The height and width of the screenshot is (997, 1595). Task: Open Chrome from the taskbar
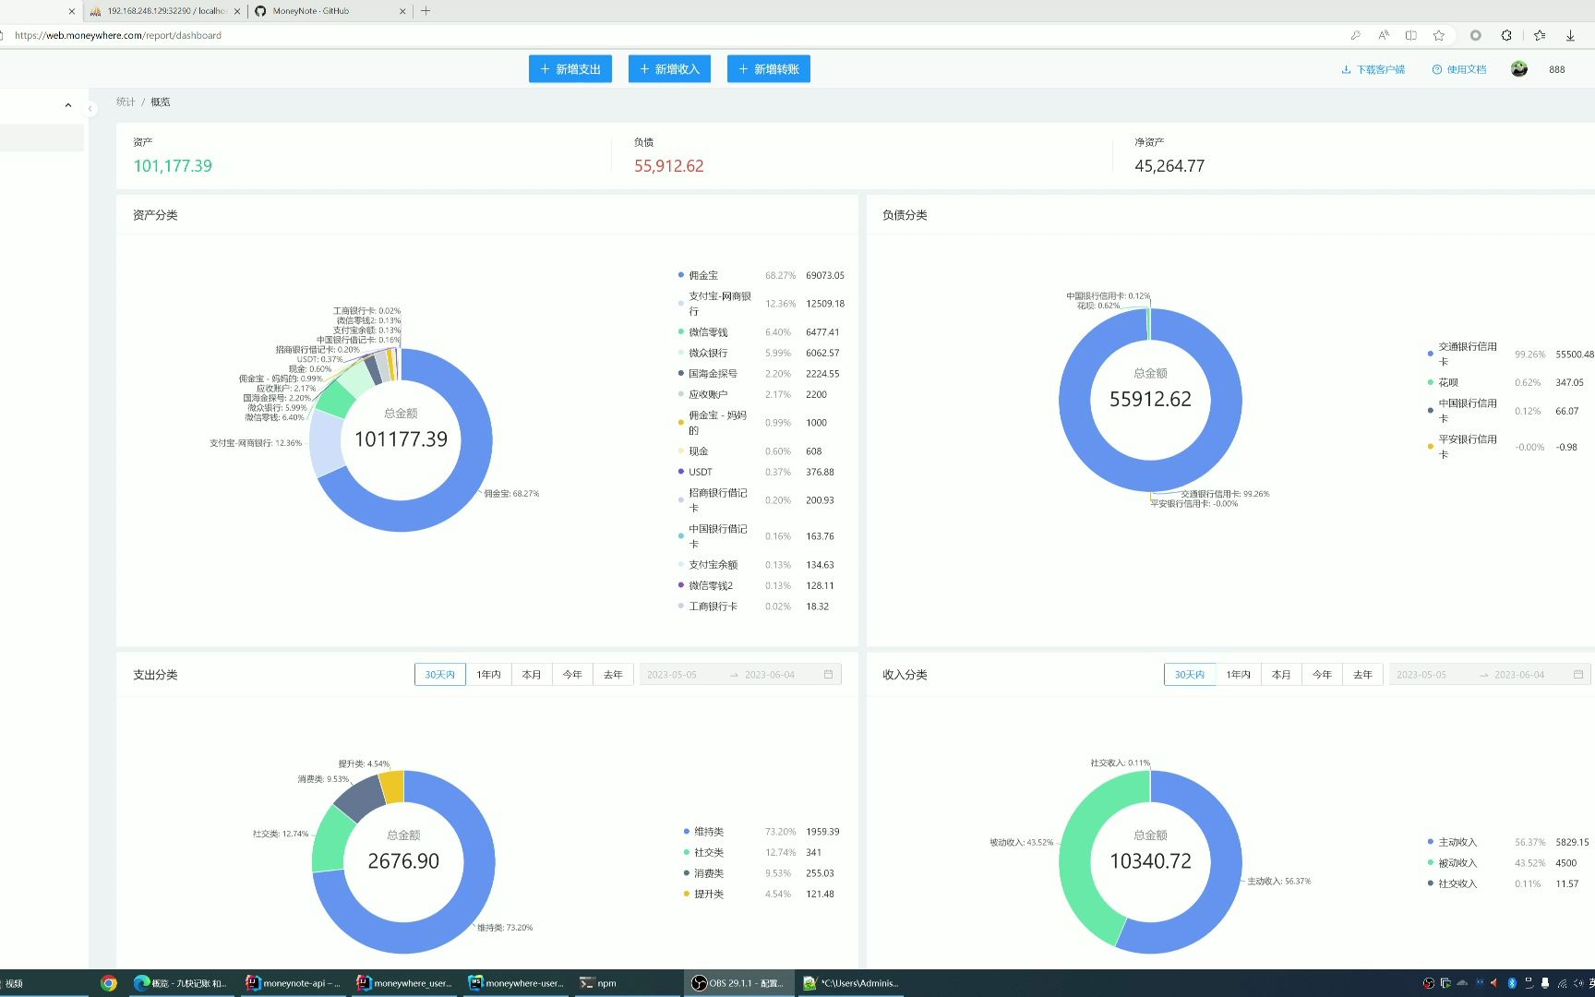click(109, 983)
